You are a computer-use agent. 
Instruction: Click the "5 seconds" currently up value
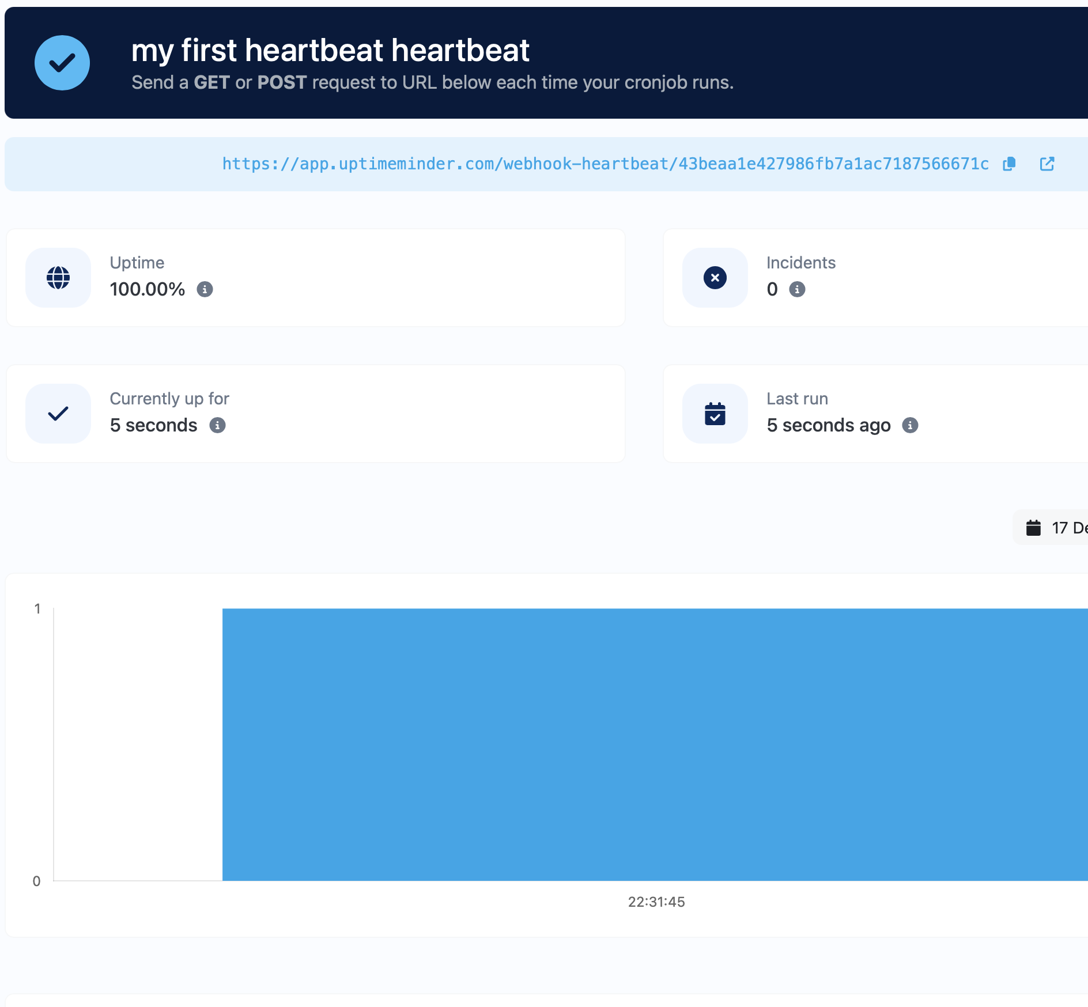click(x=154, y=425)
